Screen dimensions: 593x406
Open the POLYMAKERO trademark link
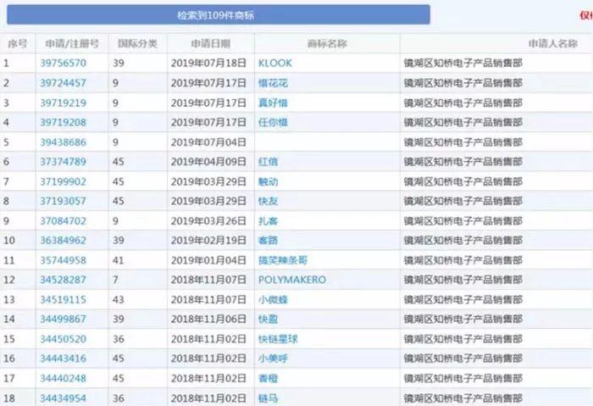click(x=291, y=280)
